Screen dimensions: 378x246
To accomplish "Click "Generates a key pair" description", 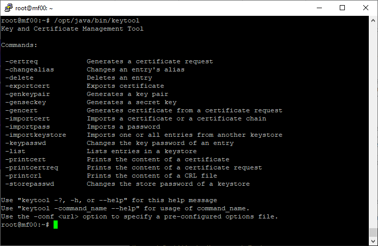I will [128, 94].
